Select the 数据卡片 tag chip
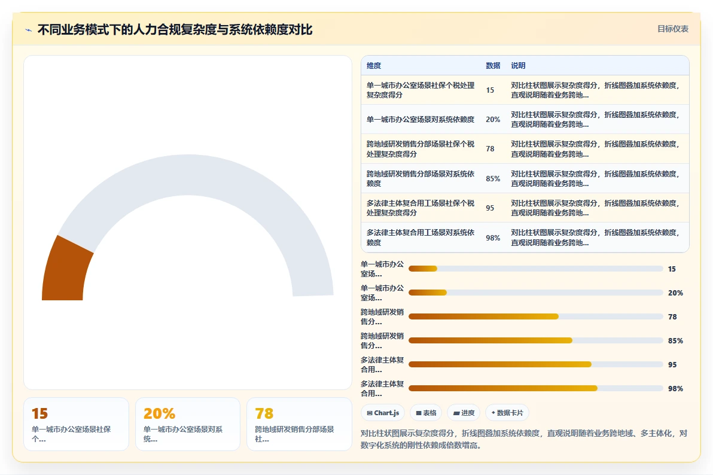This screenshot has height=475, width=713. tap(507, 413)
